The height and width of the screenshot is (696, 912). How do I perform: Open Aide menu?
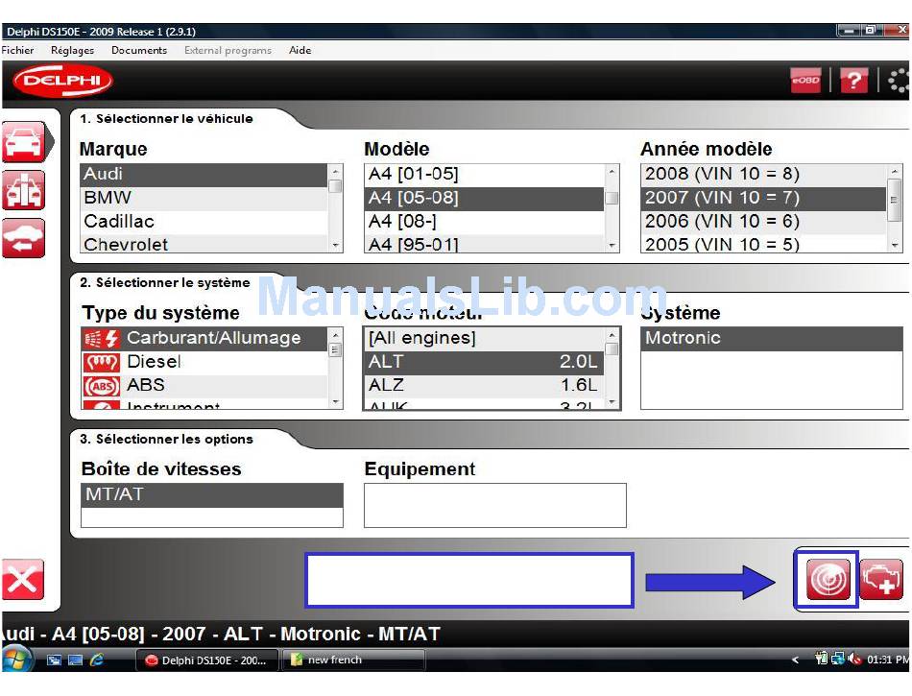click(x=300, y=50)
